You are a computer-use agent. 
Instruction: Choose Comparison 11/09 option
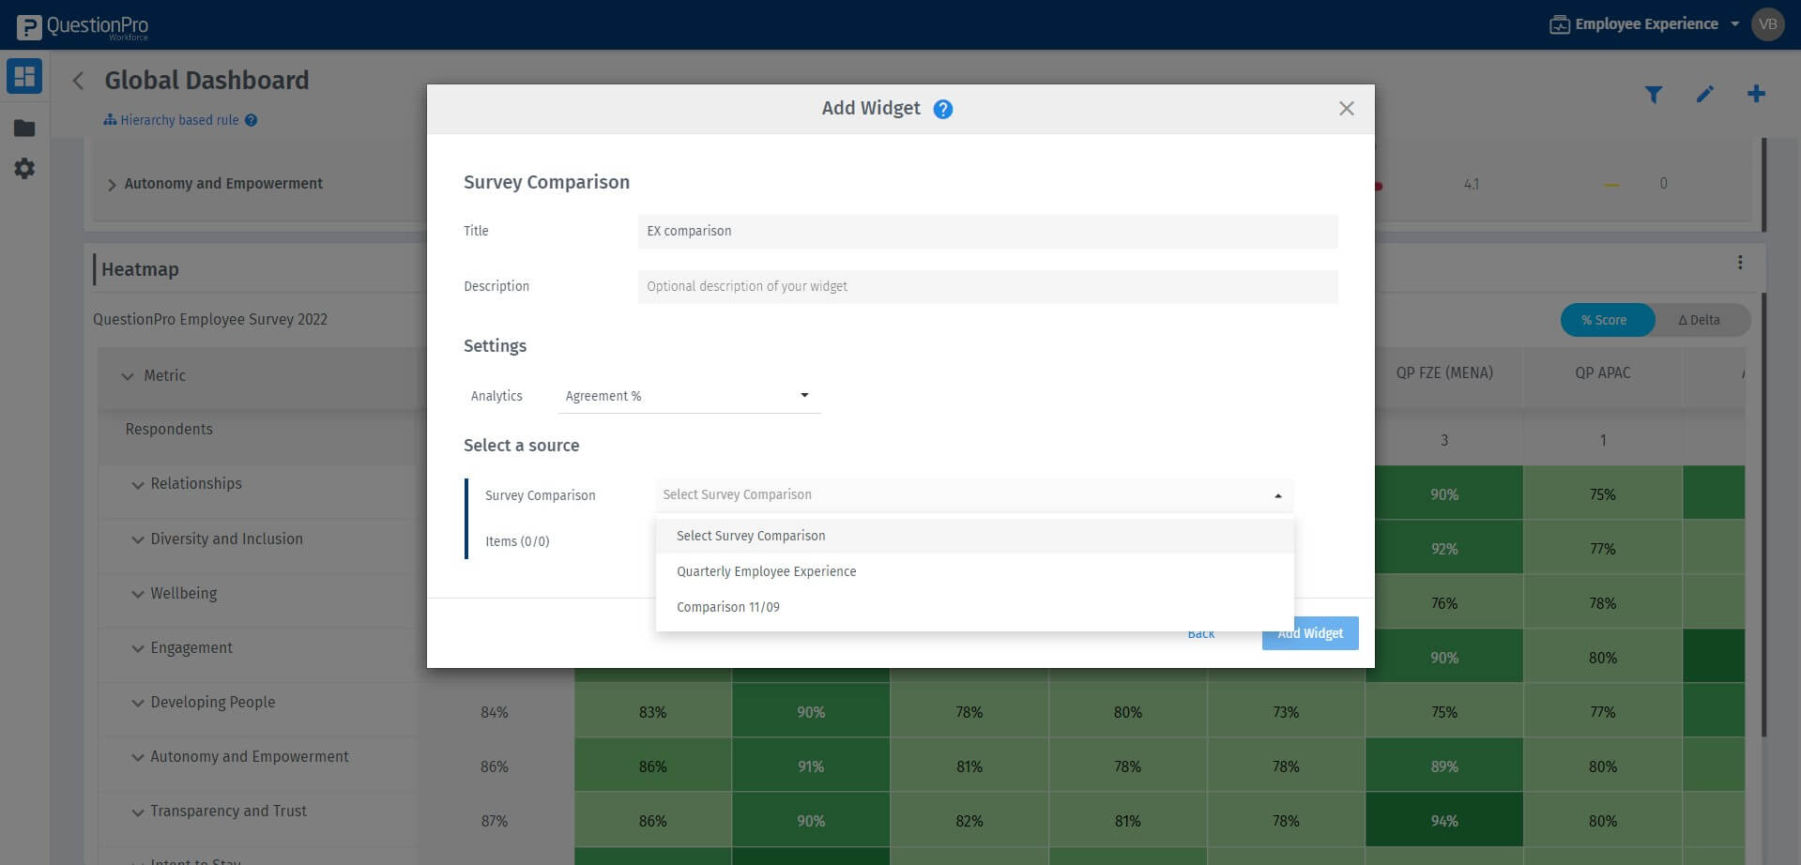(974, 607)
